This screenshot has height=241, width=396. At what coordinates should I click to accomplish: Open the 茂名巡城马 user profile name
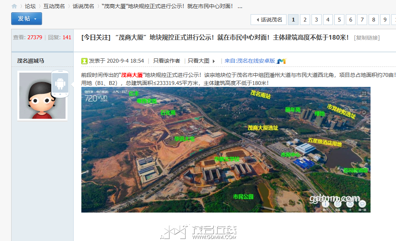click(30, 61)
